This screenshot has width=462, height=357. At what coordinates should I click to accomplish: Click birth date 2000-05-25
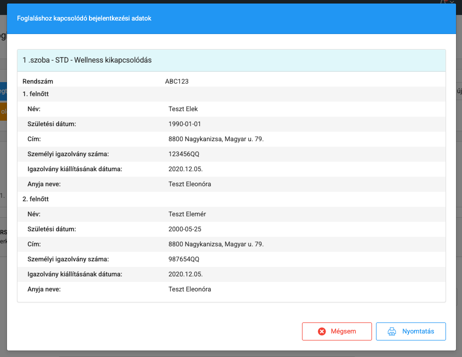click(x=184, y=229)
